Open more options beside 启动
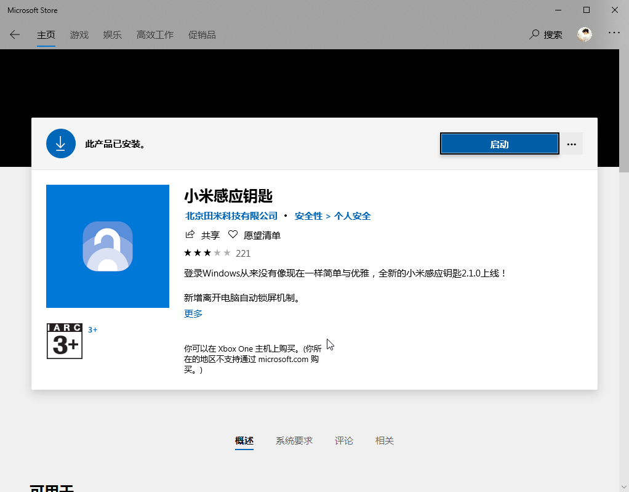This screenshot has width=629, height=492. 572,143
